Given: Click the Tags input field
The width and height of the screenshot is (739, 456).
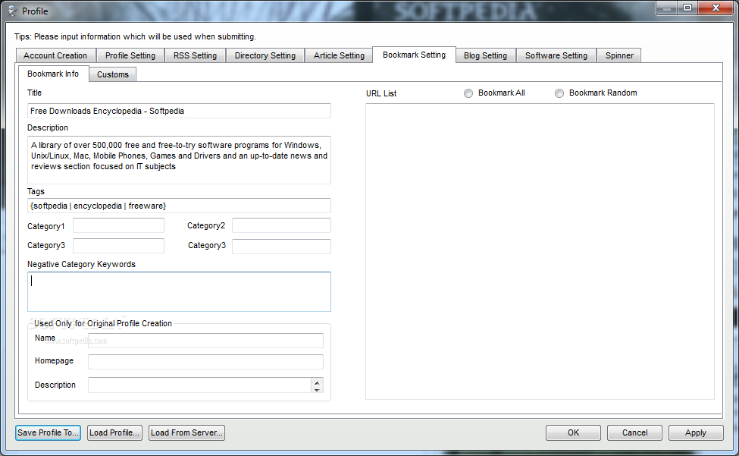Looking at the screenshot, I should [179, 206].
